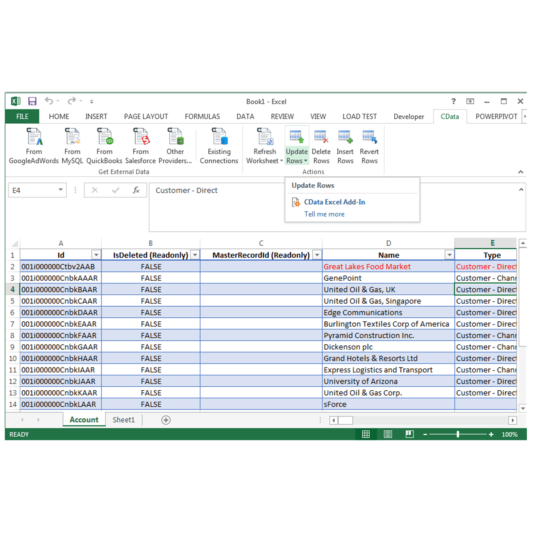Open the FILE tab

(22, 117)
